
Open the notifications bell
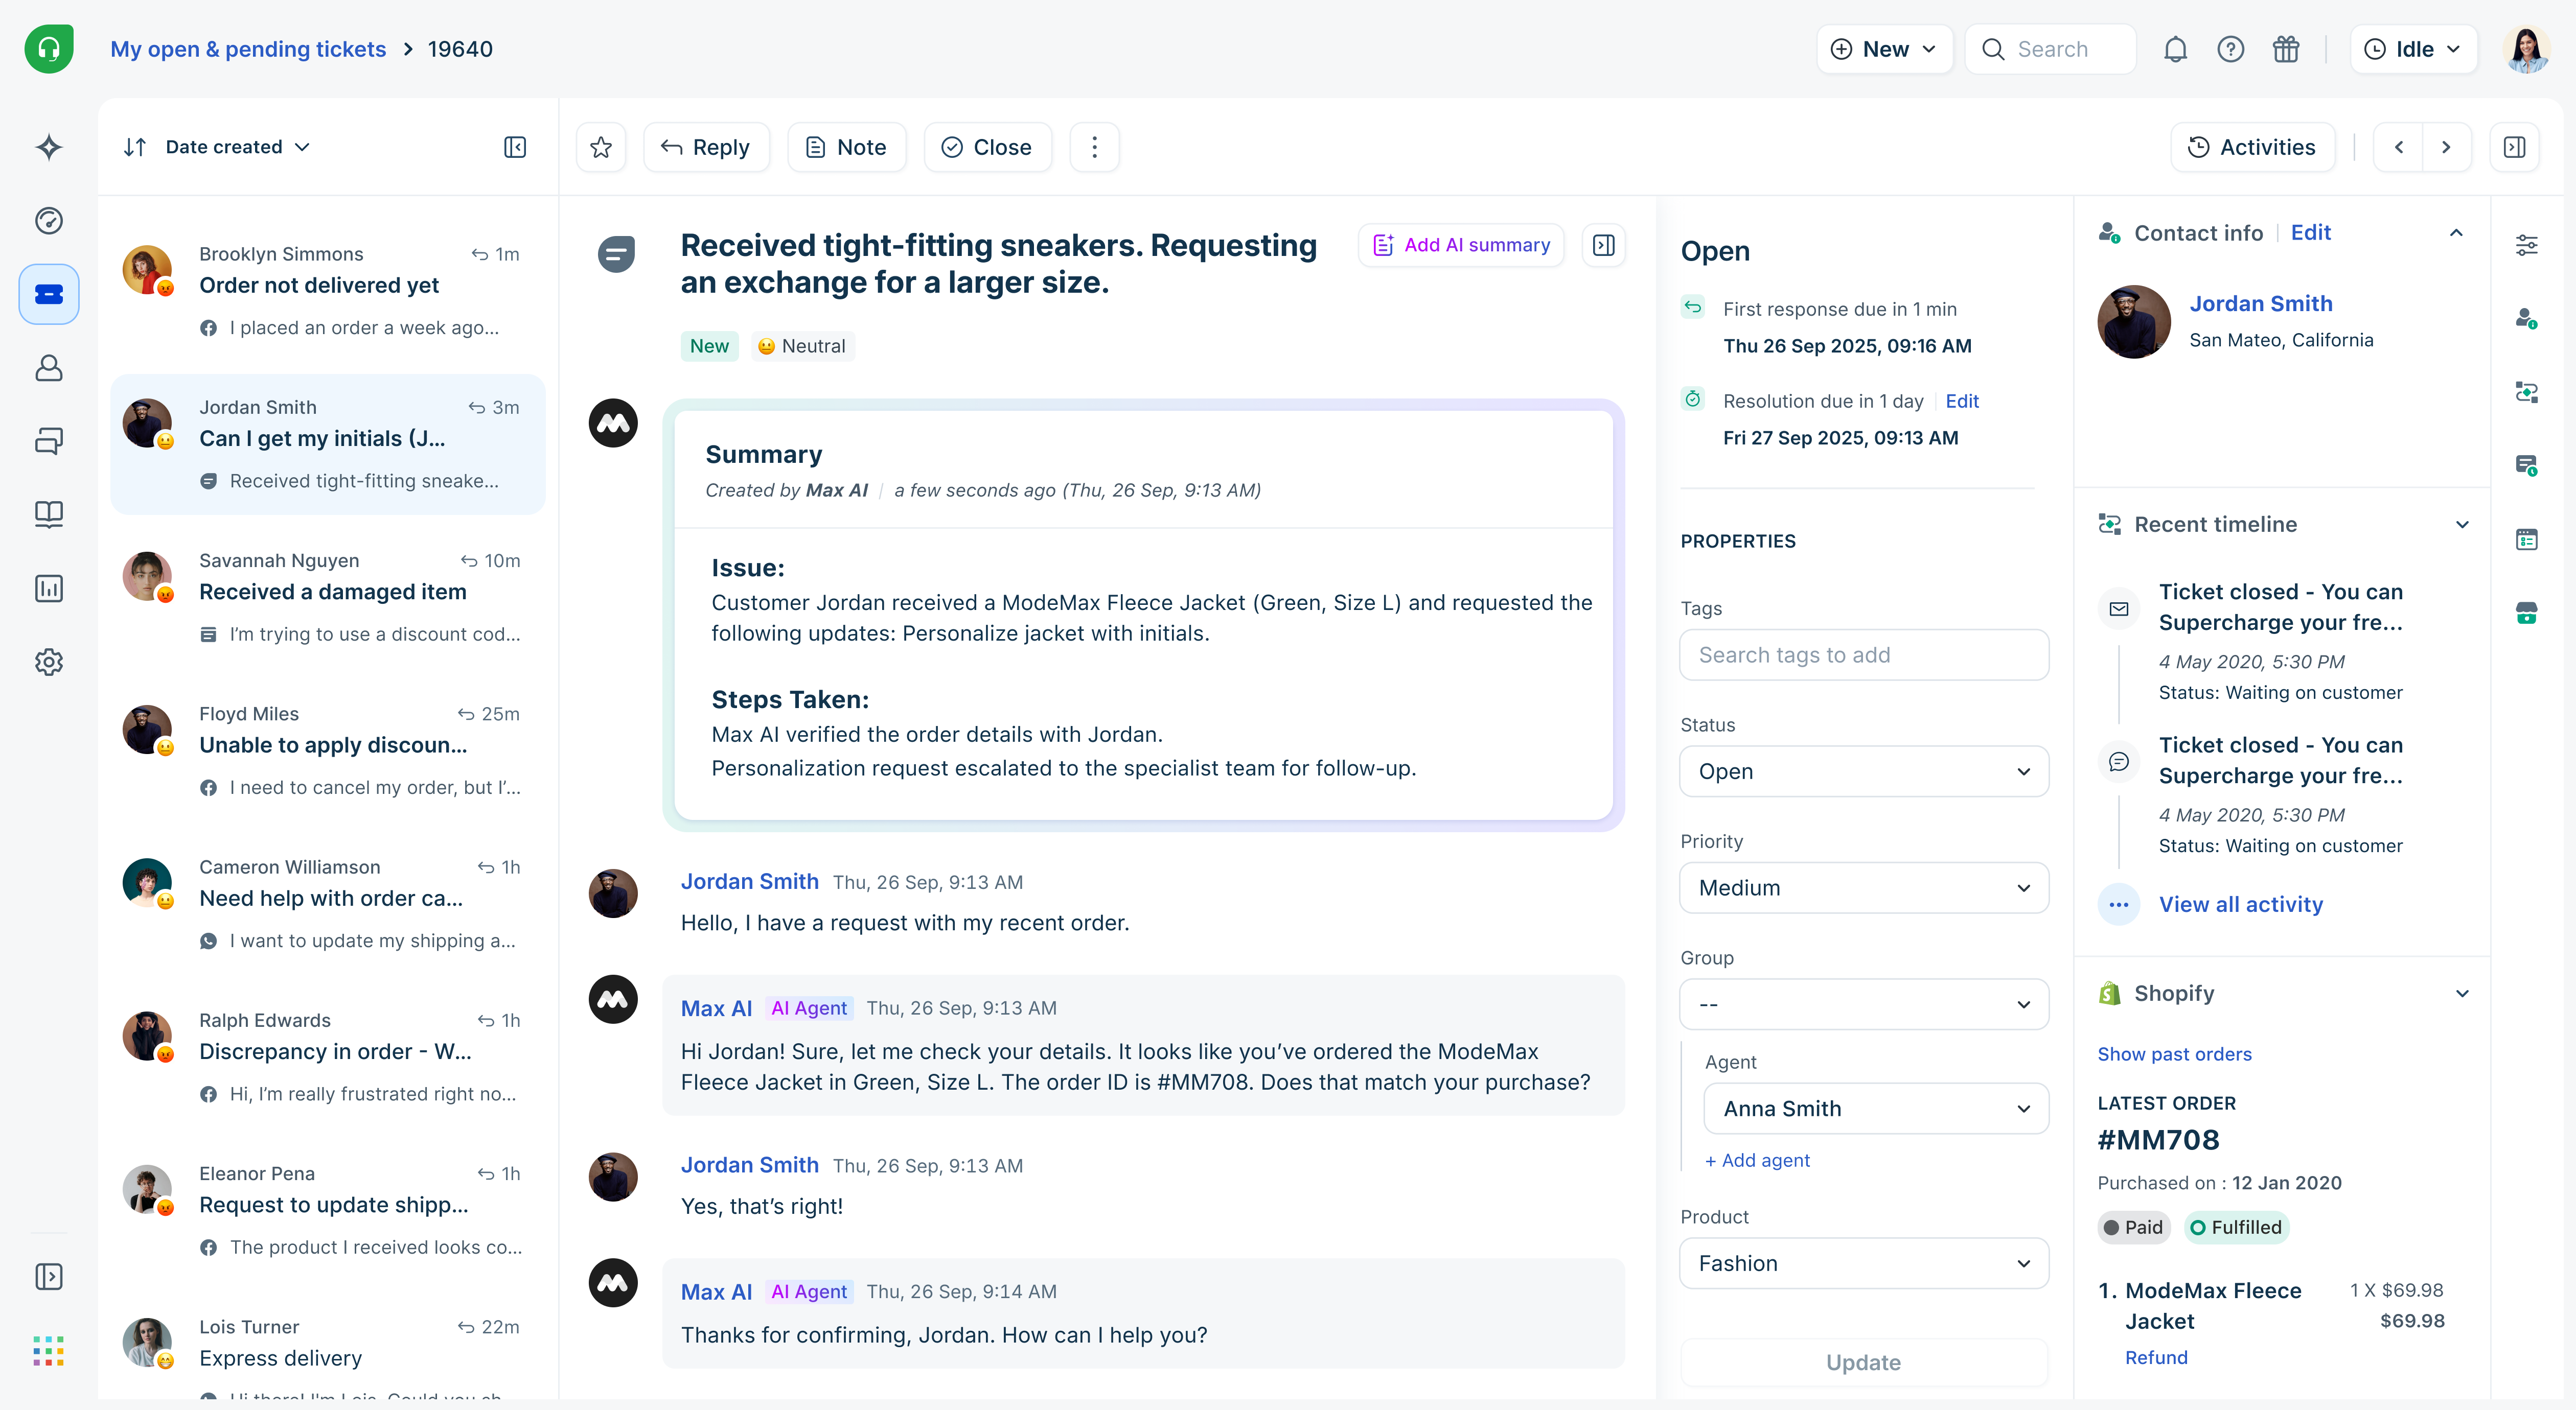point(2175,49)
